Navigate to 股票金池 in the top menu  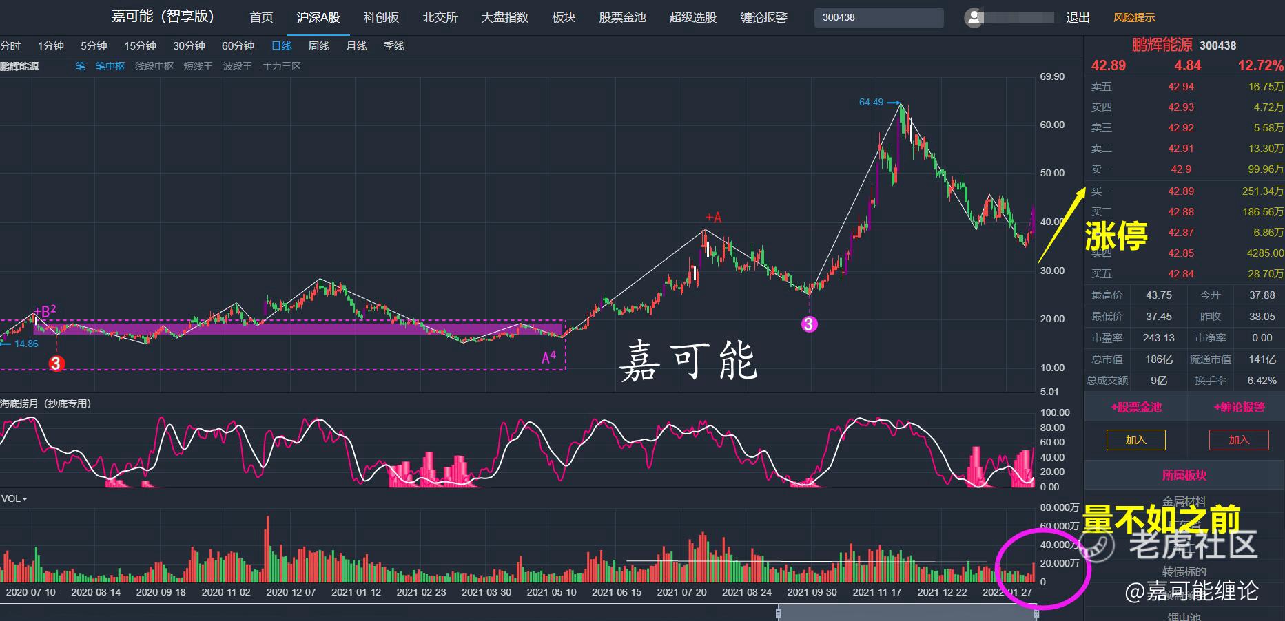[x=622, y=17]
